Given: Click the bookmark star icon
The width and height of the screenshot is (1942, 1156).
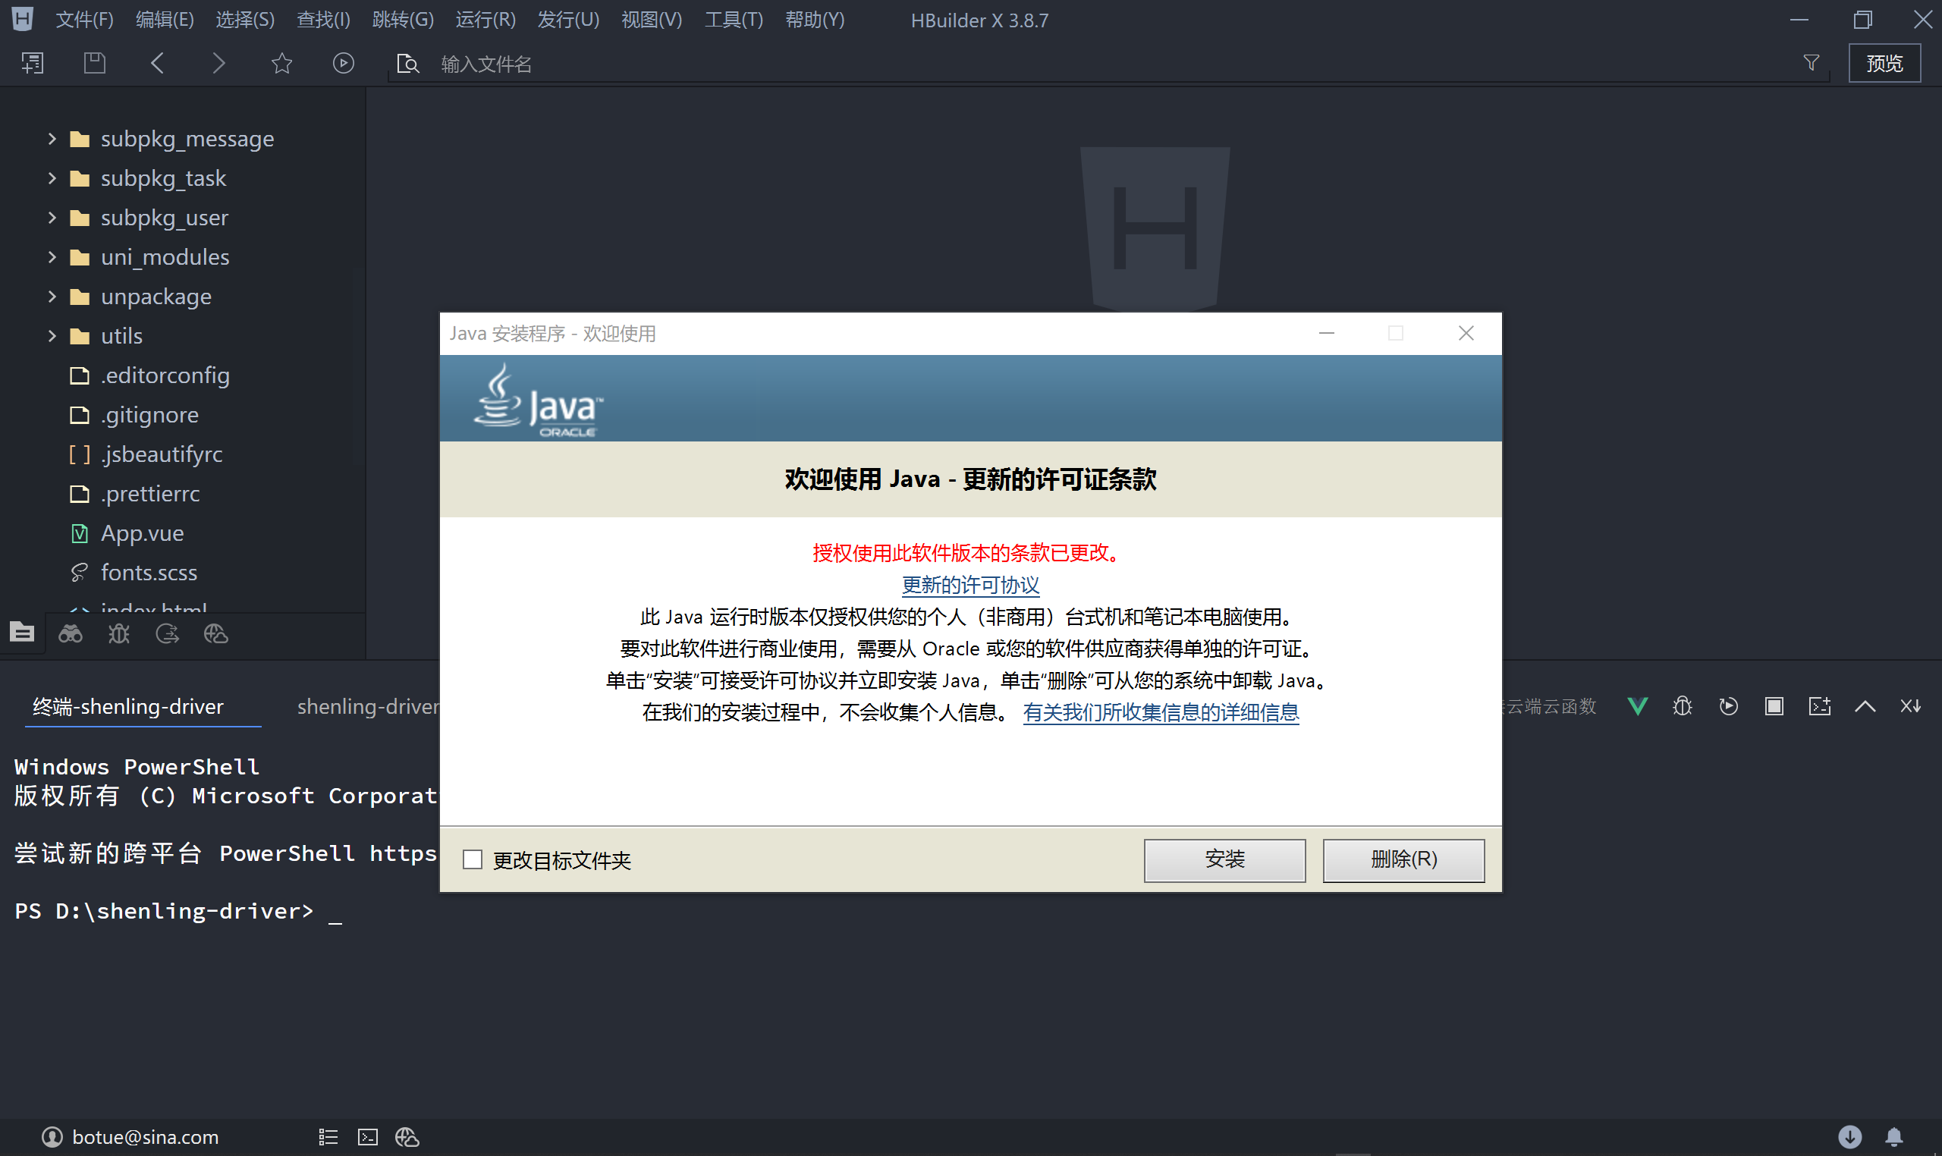Looking at the screenshot, I should [x=281, y=63].
